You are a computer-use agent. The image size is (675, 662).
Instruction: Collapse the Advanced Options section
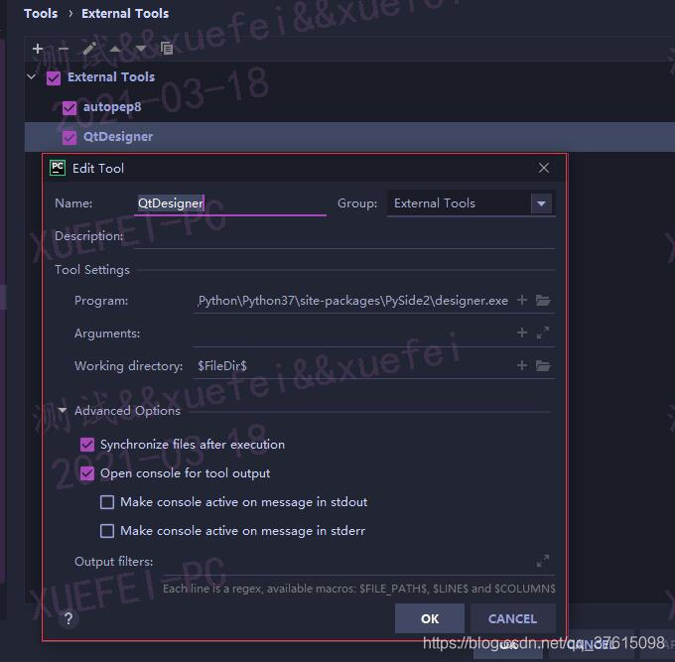(63, 410)
